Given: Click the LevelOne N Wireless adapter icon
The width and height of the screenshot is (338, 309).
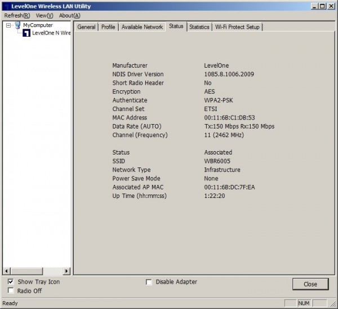Looking at the screenshot, I should (x=26, y=33).
